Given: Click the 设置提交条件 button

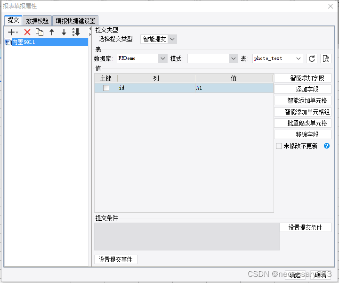Looking at the screenshot, I should [306, 227].
